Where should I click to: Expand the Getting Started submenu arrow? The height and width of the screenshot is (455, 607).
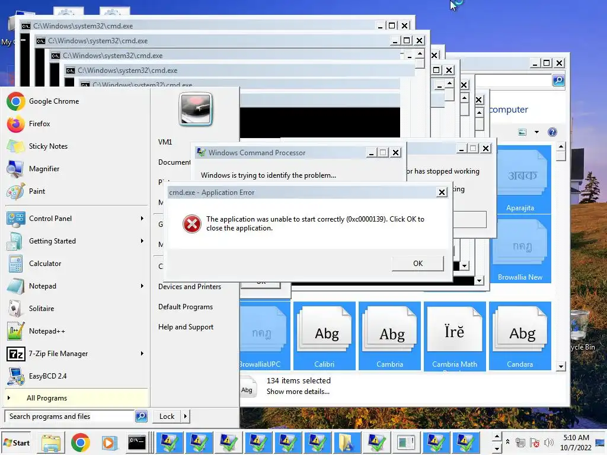coord(142,241)
